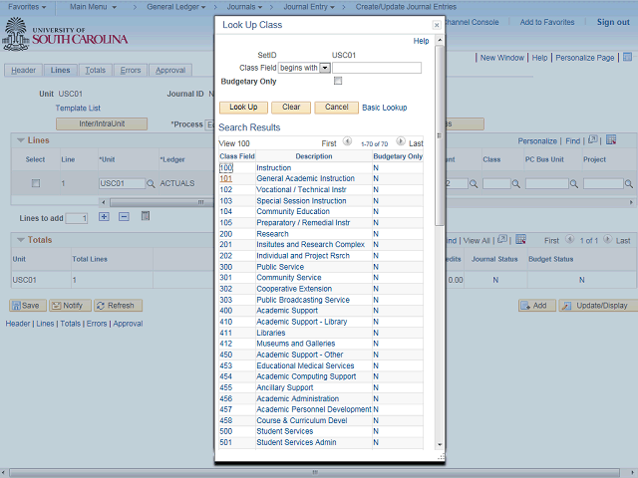Switch to the Totals tab
Screen dimensions: 638x478
pyautogui.click(x=96, y=70)
